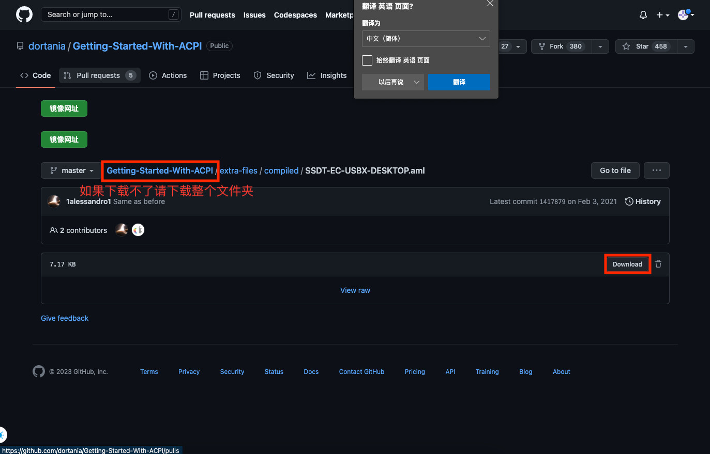
Task: Switch to the Projects tab
Action: tap(220, 75)
